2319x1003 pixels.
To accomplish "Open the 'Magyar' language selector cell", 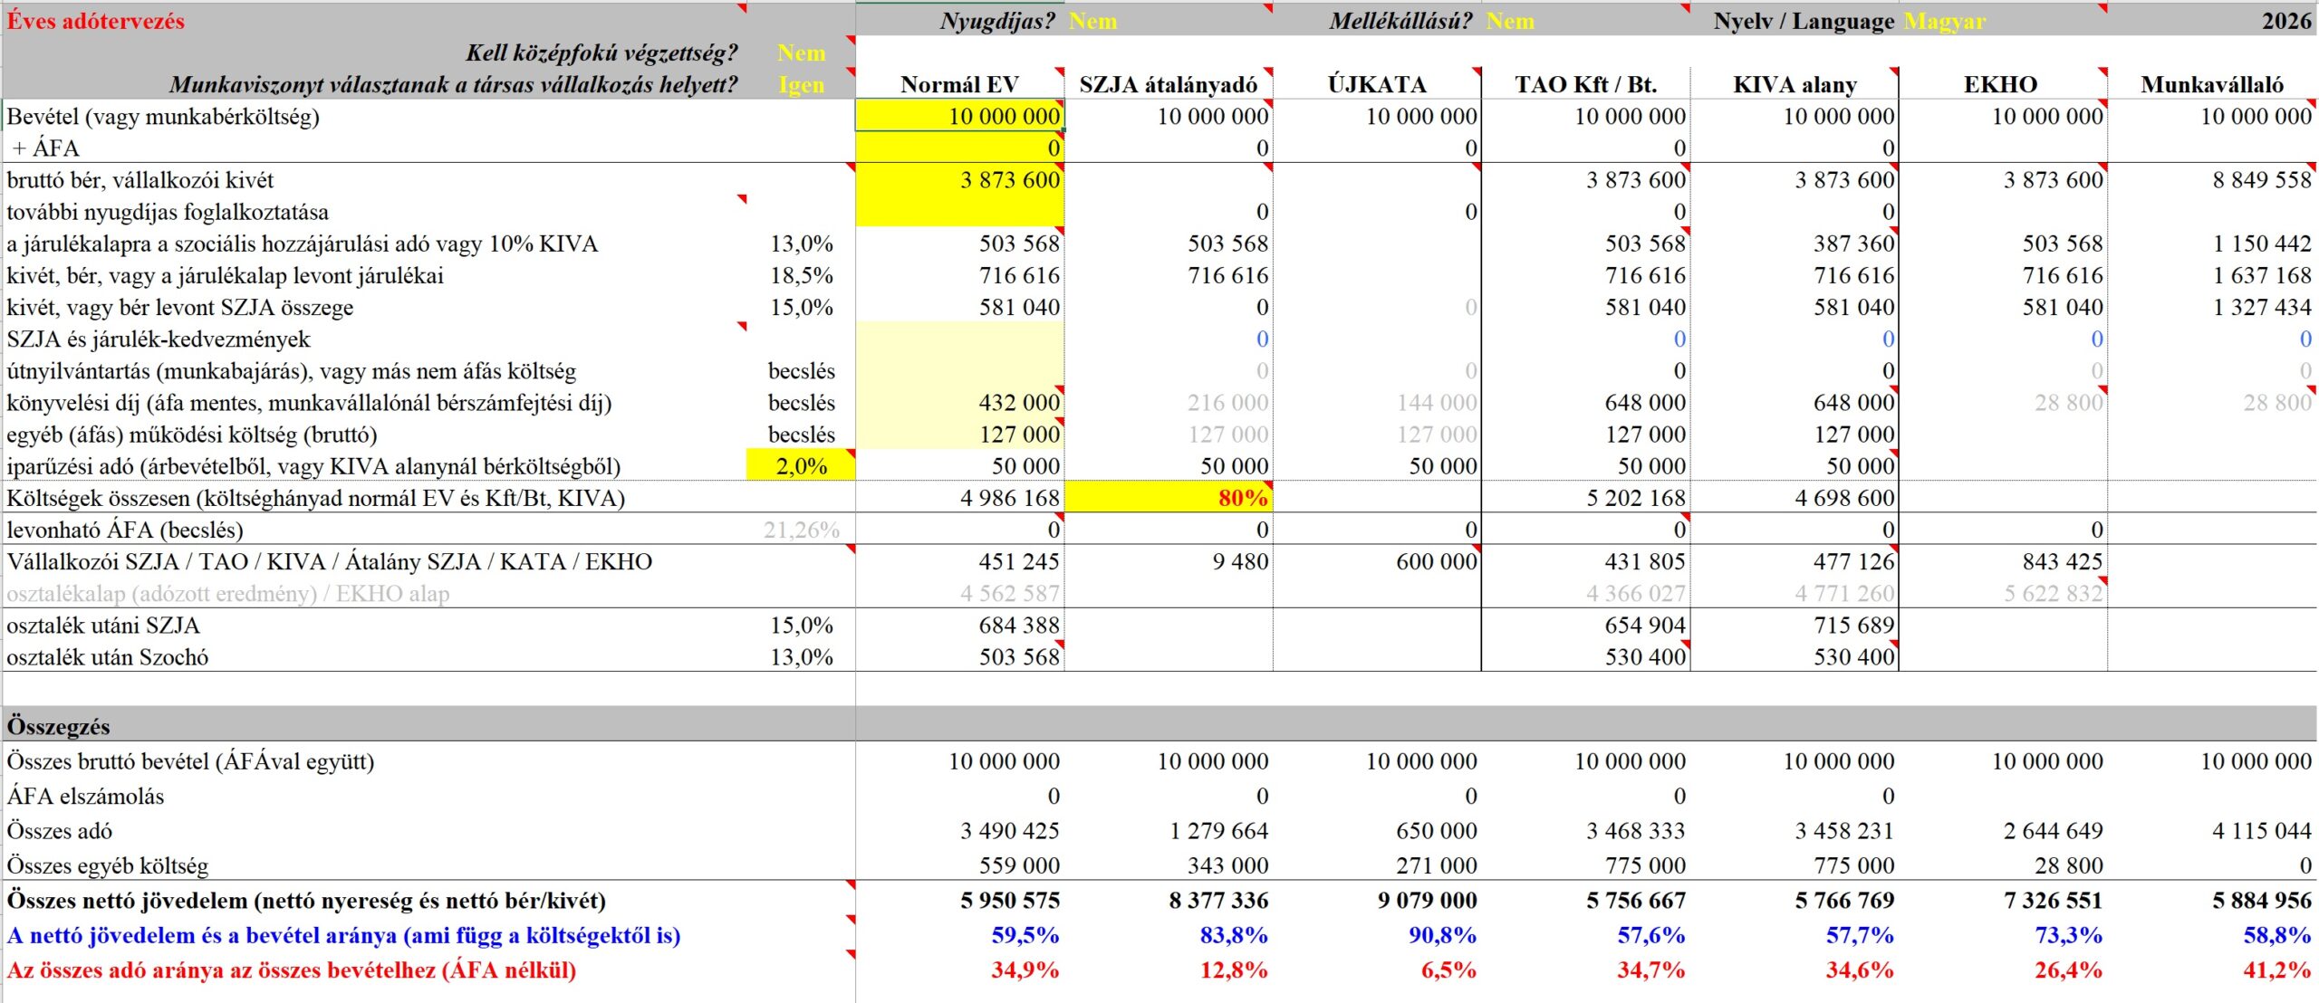I will [x=1944, y=21].
